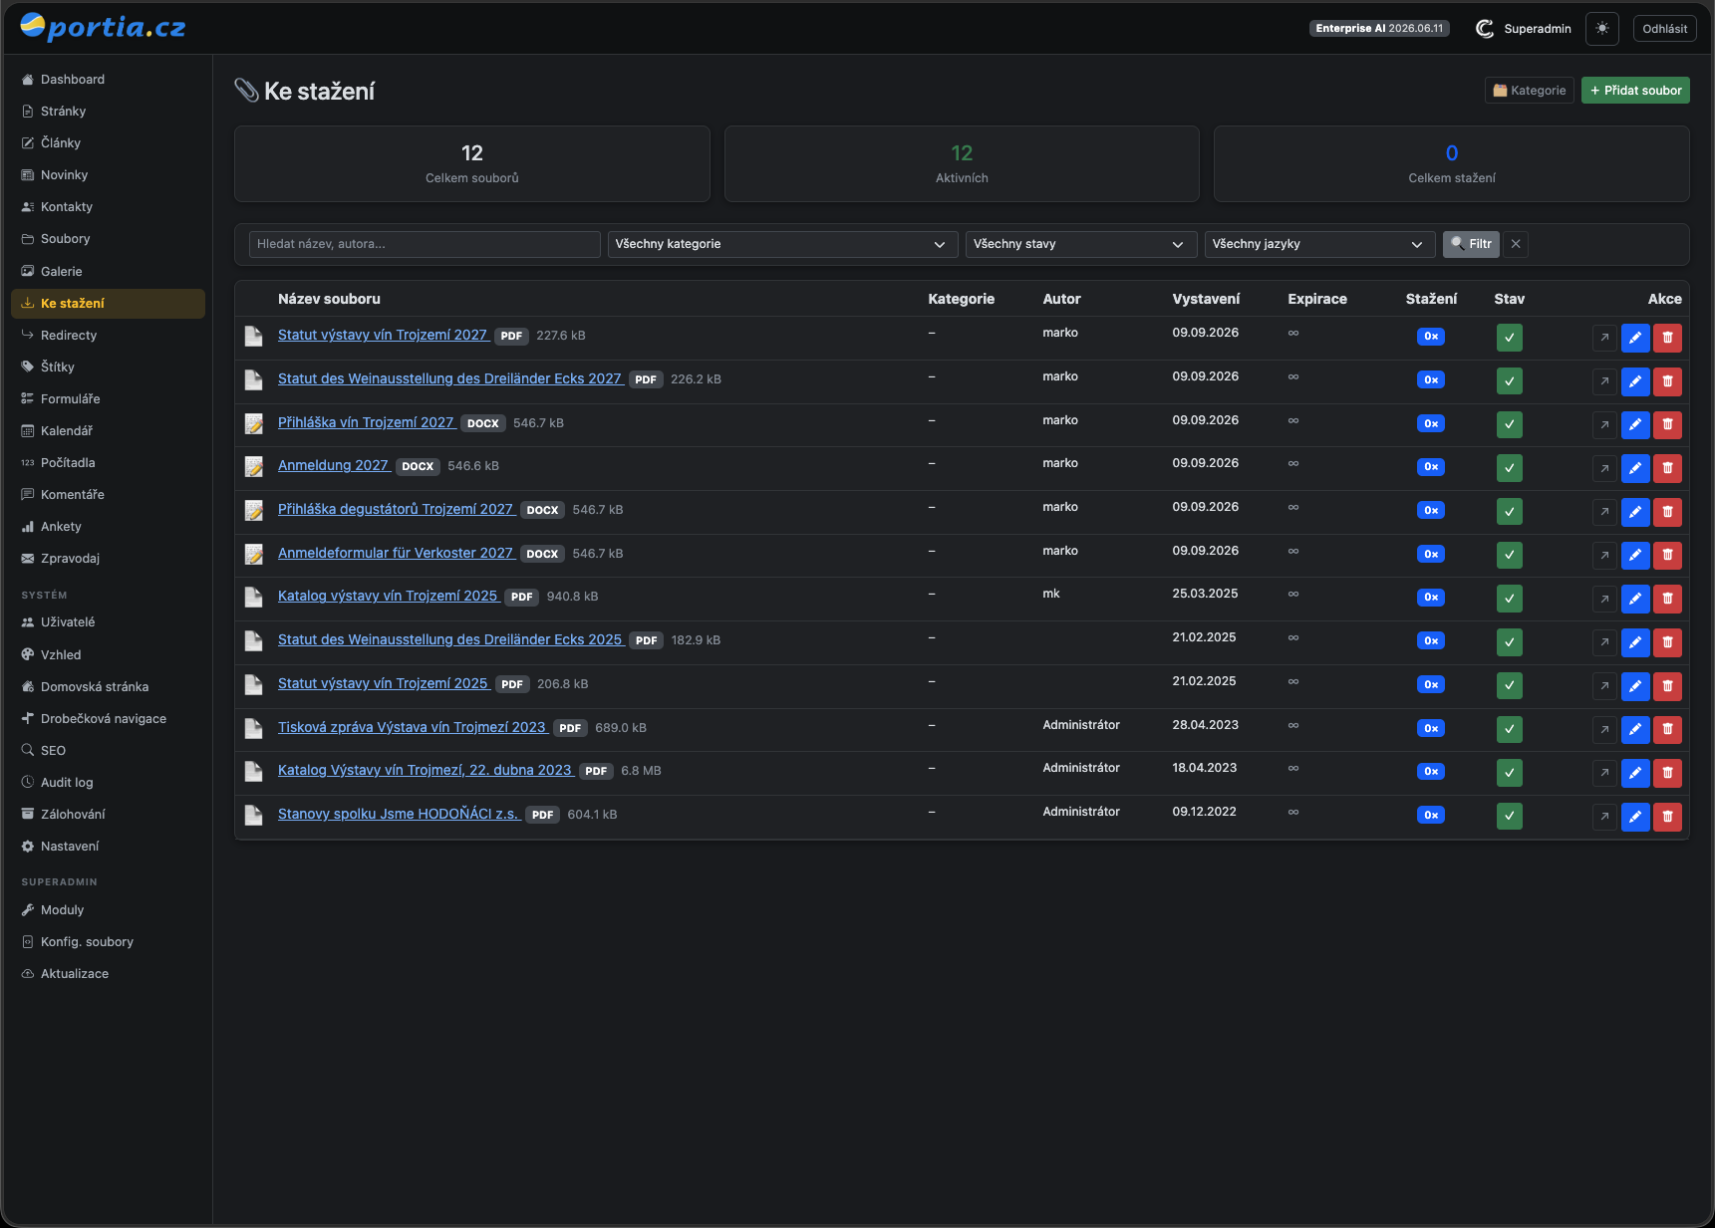Image resolution: width=1715 pixels, height=1228 pixels.
Task: Click the Filtr button
Action: [1471, 244]
